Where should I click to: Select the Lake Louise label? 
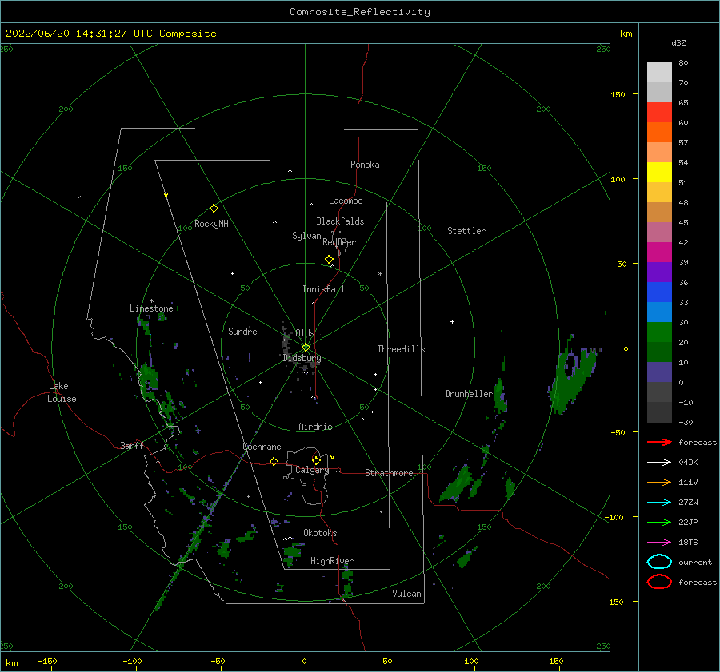pos(62,392)
